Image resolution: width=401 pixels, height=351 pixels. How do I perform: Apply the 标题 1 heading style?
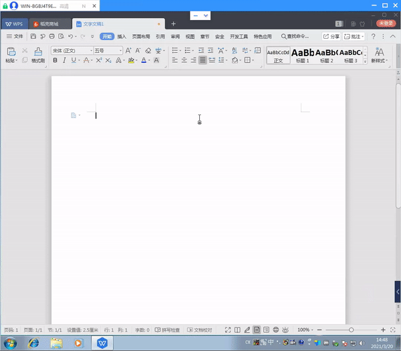(x=303, y=55)
